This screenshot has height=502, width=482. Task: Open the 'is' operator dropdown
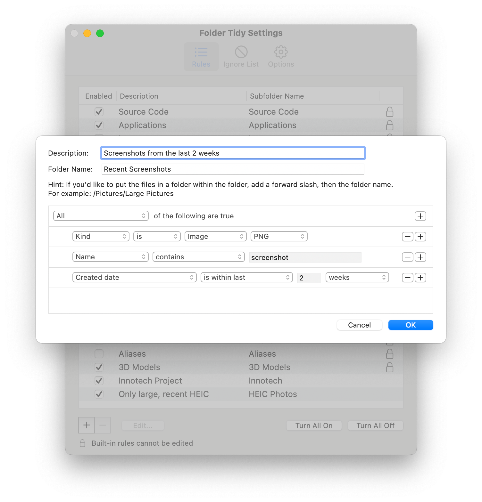[x=157, y=236]
